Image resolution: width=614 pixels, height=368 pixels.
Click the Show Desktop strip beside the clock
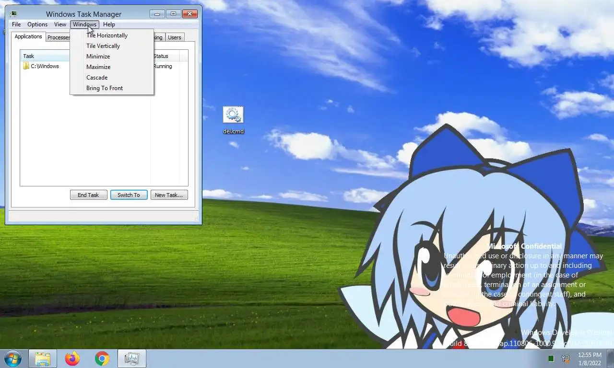click(x=611, y=358)
